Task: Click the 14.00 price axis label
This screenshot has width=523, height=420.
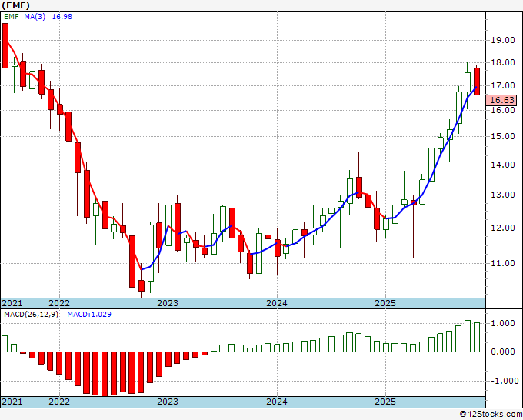Action: 503,165
